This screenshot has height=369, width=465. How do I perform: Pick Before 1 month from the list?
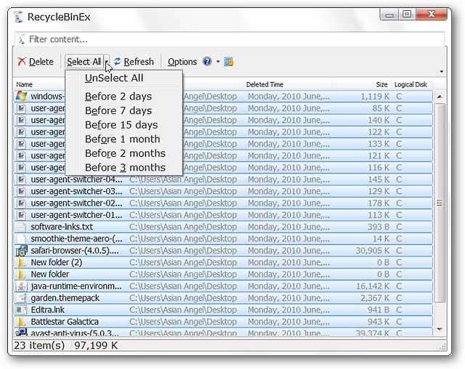(x=122, y=139)
